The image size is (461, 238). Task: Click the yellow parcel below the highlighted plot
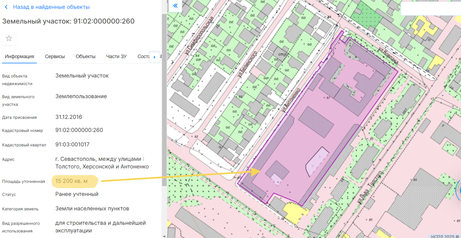tap(294, 211)
